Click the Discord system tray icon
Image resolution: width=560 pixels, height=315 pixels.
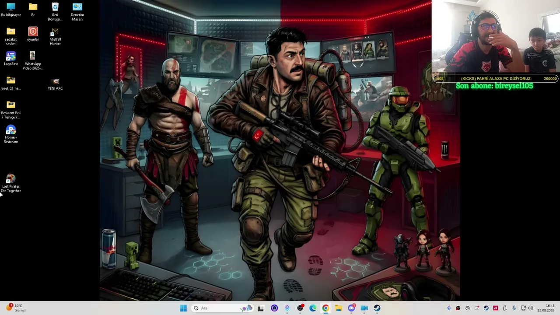pos(477,308)
